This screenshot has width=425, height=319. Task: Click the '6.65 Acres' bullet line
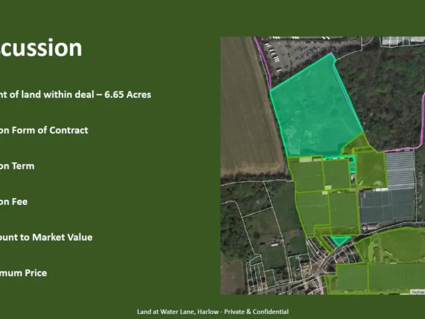tap(75, 94)
